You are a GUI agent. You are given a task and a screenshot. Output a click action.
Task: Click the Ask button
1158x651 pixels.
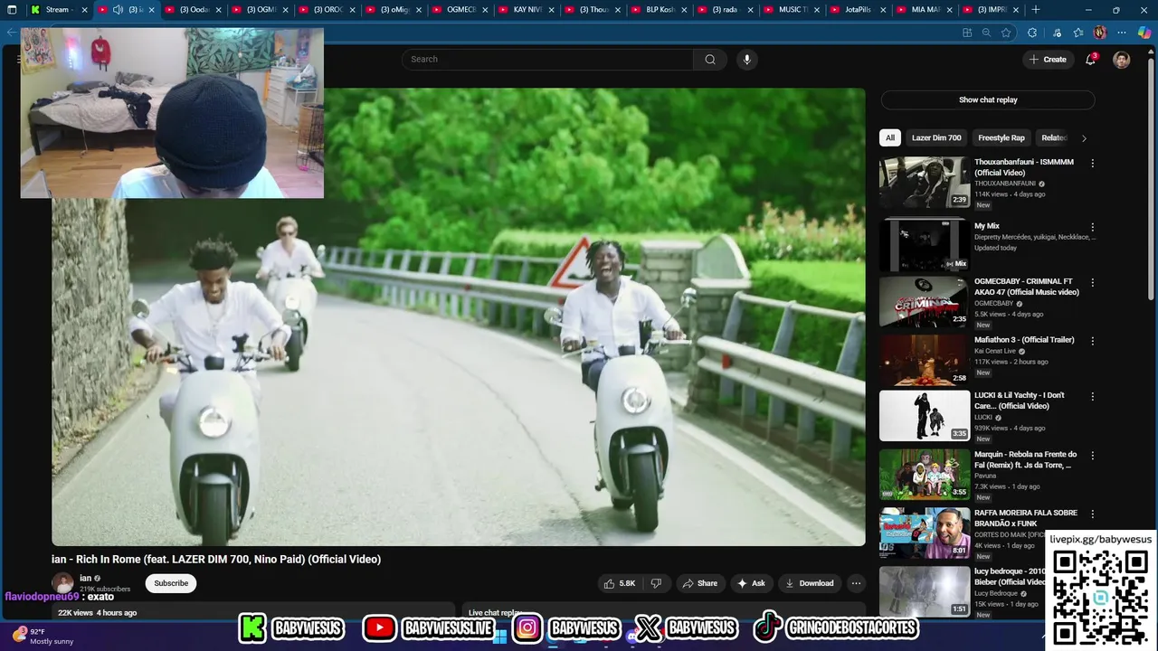pos(752,583)
